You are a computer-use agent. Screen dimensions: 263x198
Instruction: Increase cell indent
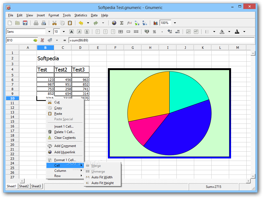[196, 32]
